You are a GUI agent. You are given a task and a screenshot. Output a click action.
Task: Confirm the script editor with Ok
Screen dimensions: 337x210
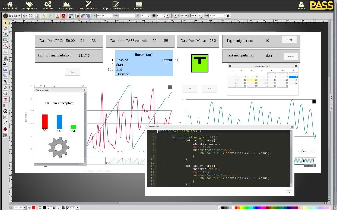point(289,192)
